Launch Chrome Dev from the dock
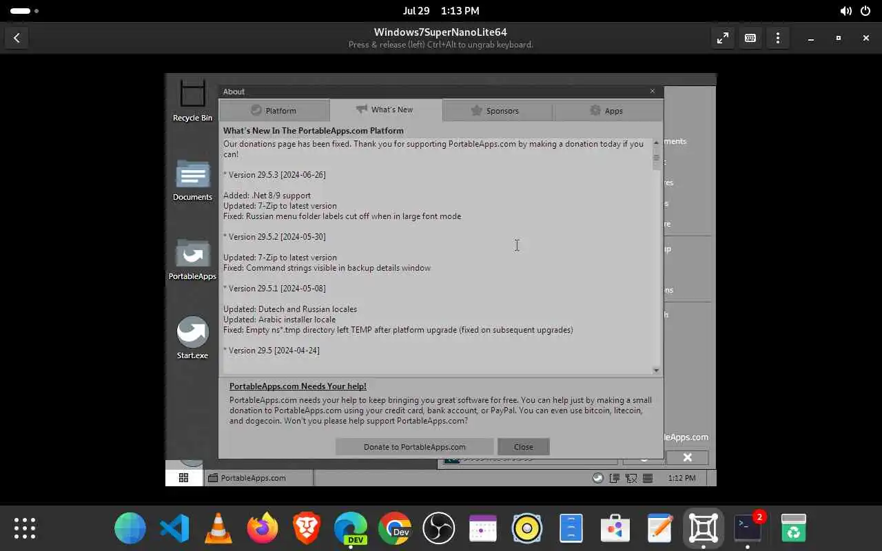 point(395,528)
